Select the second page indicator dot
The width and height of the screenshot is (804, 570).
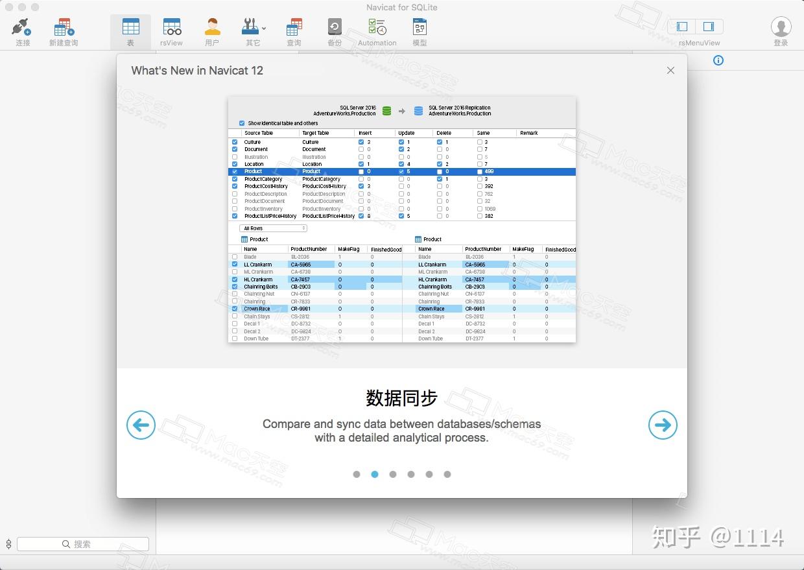[x=375, y=474]
